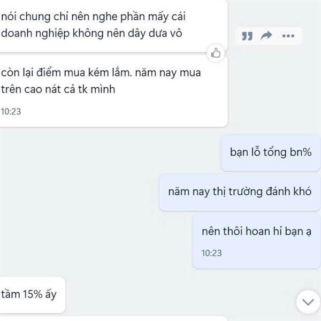Click text 'trên cao nát cả tk mình'
This screenshot has width=321, height=321.
tap(58, 89)
